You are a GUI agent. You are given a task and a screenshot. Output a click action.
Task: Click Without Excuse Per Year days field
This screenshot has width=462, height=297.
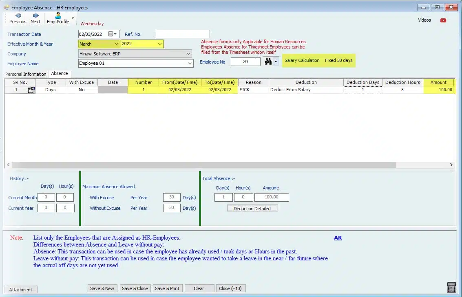[x=172, y=208]
